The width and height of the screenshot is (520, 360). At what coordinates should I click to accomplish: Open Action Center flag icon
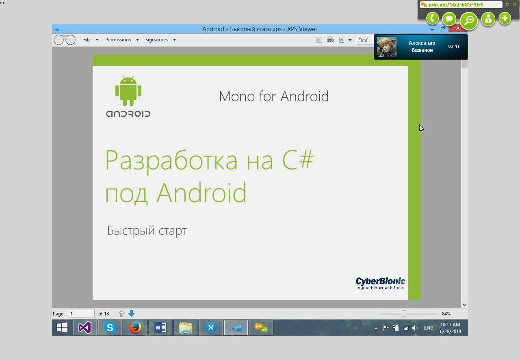(x=386, y=328)
